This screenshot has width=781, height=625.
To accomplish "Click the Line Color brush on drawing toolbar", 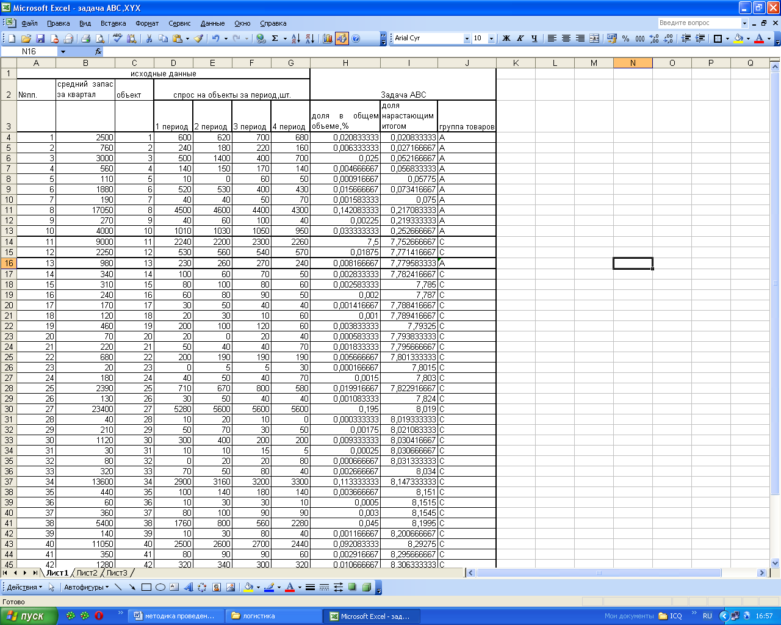I will click(268, 587).
